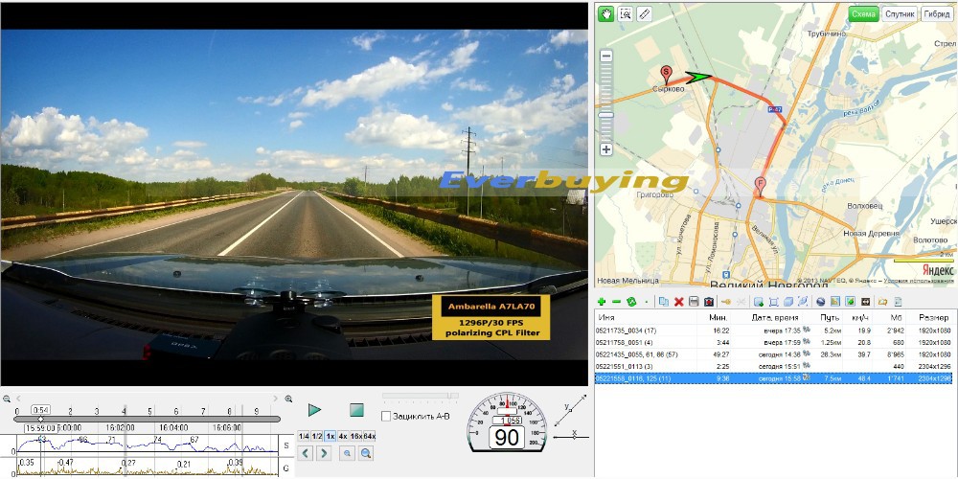Click the map zoom-in plus button
The height and width of the screenshot is (479, 958).
[x=605, y=149]
